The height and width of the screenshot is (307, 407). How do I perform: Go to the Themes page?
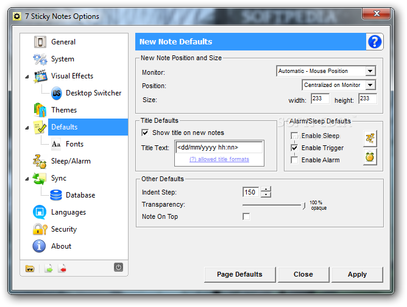click(x=64, y=110)
